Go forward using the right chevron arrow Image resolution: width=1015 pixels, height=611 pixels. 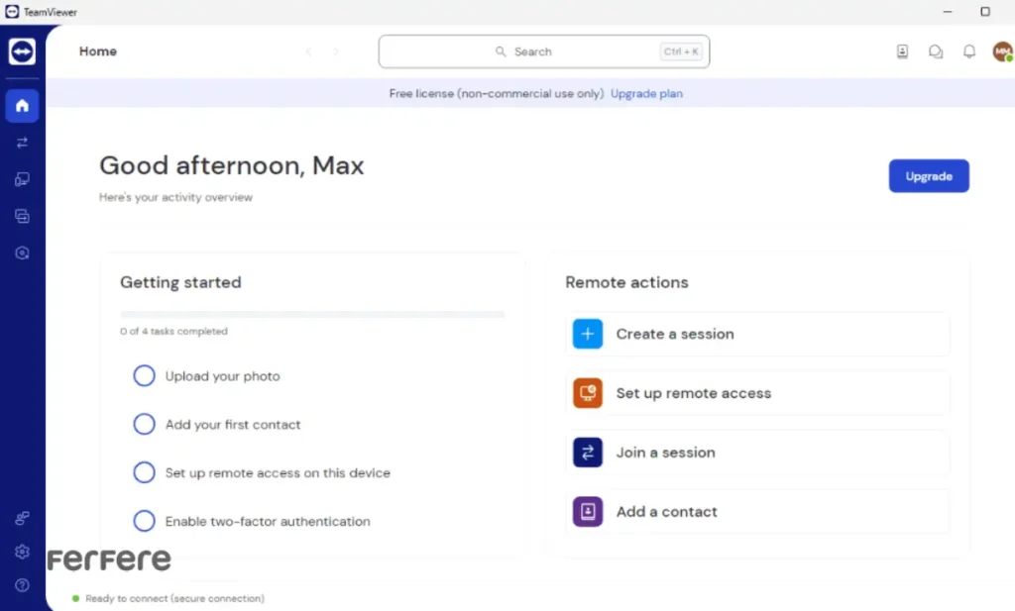pyautogui.click(x=336, y=51)
